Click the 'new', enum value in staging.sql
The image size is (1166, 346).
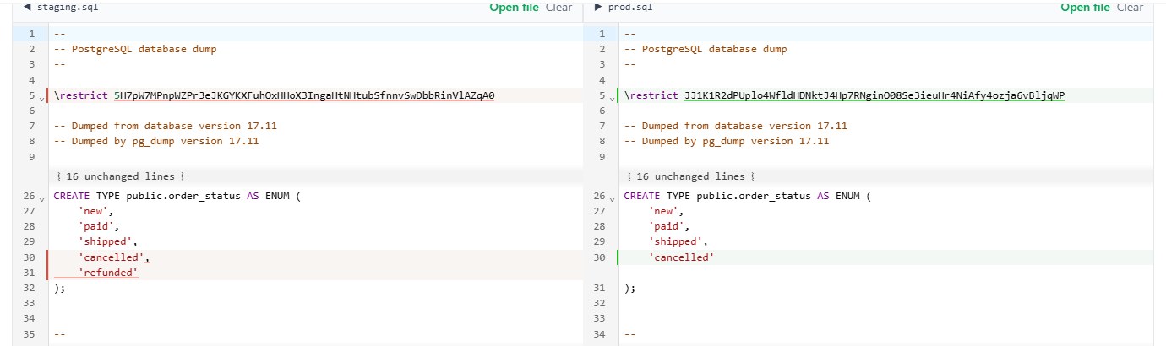point(95,212)
